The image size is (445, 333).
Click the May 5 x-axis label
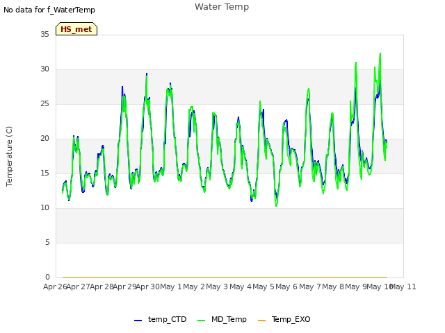tap(264, 287)
